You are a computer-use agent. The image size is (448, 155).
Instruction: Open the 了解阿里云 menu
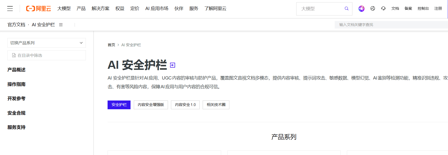click(215, 8)
